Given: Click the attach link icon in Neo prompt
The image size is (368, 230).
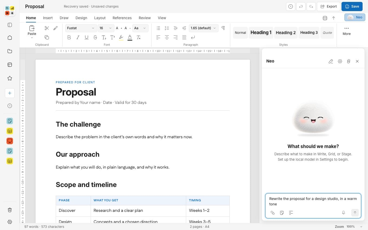Looking at the screenshot, I should click(x=273, y=213).
